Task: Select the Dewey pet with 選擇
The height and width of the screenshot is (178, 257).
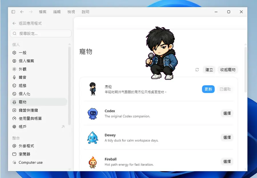Action: pos(227,138)
